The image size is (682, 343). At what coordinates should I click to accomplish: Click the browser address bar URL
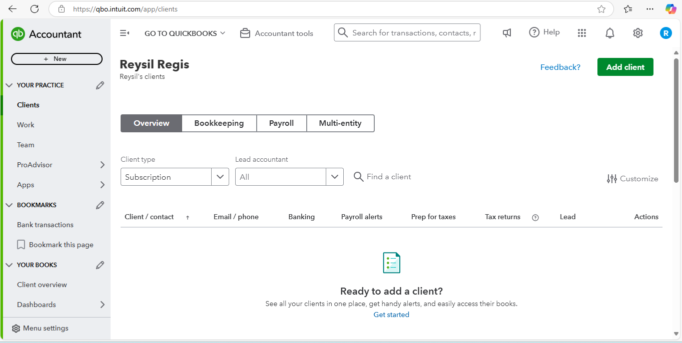125,9
